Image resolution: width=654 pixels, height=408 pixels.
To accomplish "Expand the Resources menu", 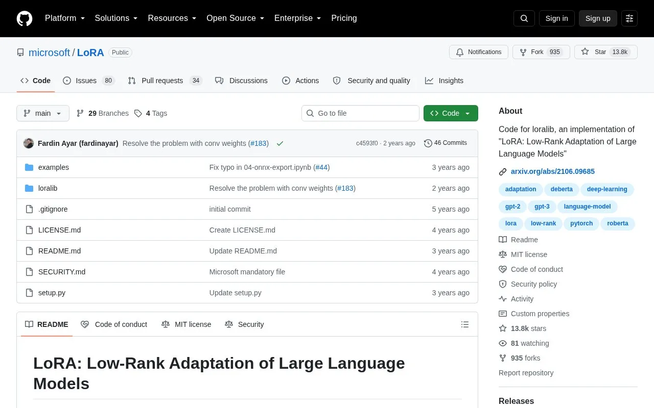I will [172, 18].
